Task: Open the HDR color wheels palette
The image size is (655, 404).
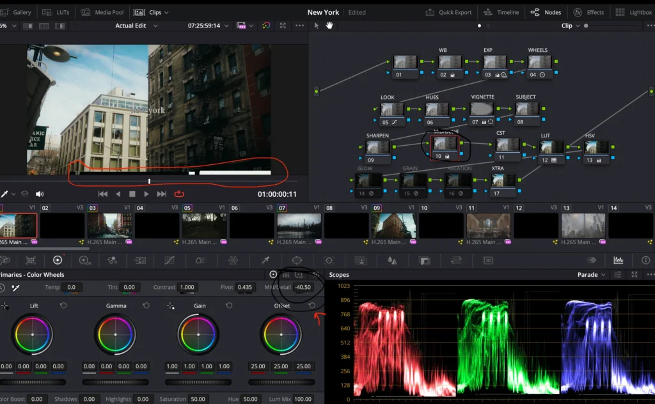Action: pyautogui.click(x=84, y=260)
